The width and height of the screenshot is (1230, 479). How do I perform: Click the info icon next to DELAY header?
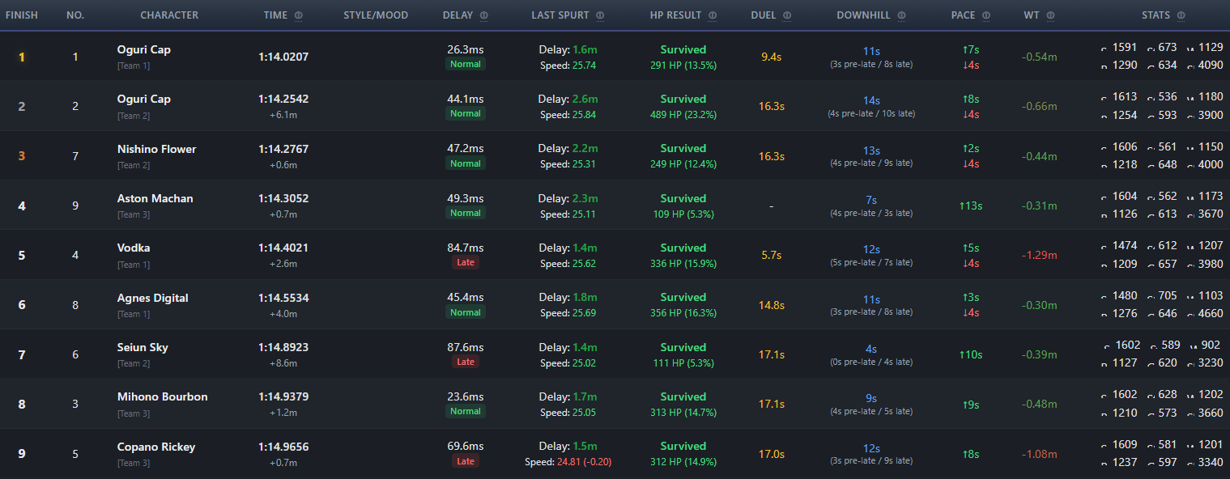[484, 15]
